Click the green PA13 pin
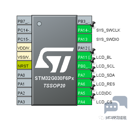The height and width of the screenshot is (123, 130). pyautogui.click(x=84, y=38)
